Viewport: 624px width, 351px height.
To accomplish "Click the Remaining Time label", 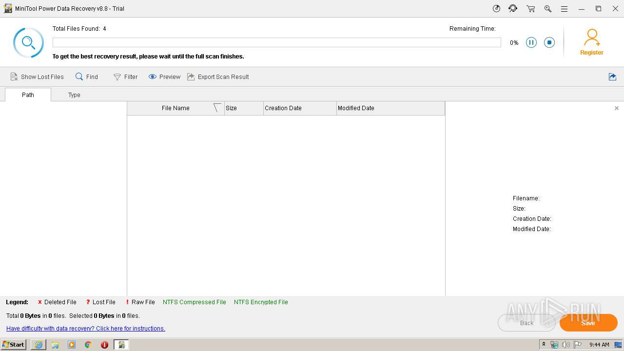I will point(472,29).
